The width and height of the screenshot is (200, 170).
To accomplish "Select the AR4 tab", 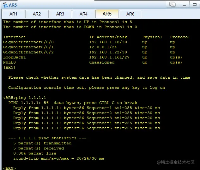I will tap(83, 14).
